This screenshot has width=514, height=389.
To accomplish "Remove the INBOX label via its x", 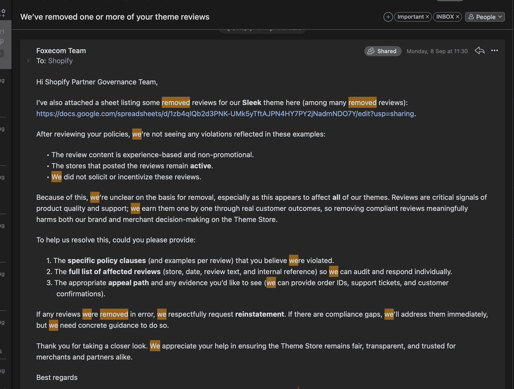I will tap(457, 17).
